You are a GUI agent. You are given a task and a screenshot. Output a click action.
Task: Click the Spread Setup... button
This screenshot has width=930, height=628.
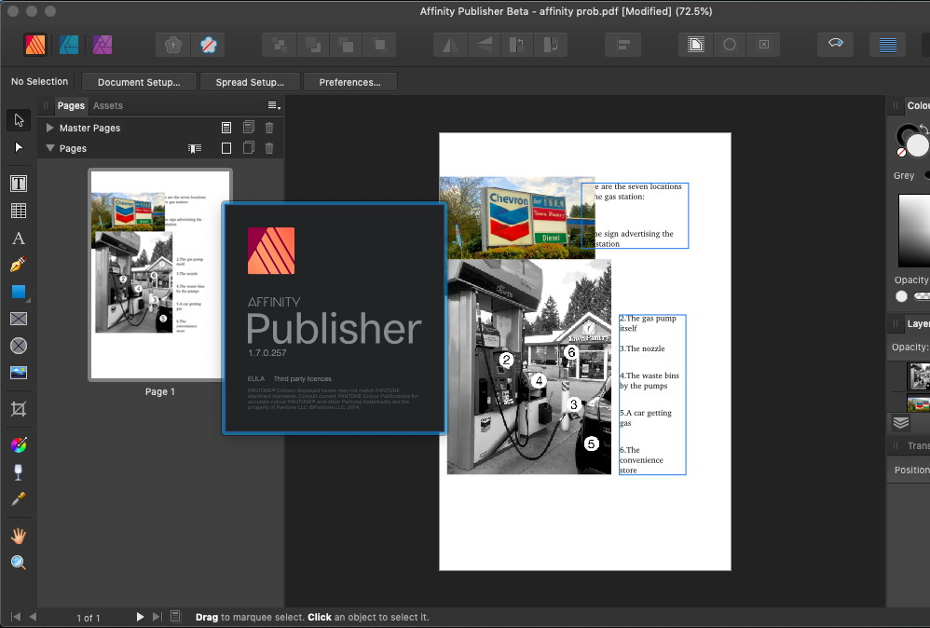pos(250,82)
